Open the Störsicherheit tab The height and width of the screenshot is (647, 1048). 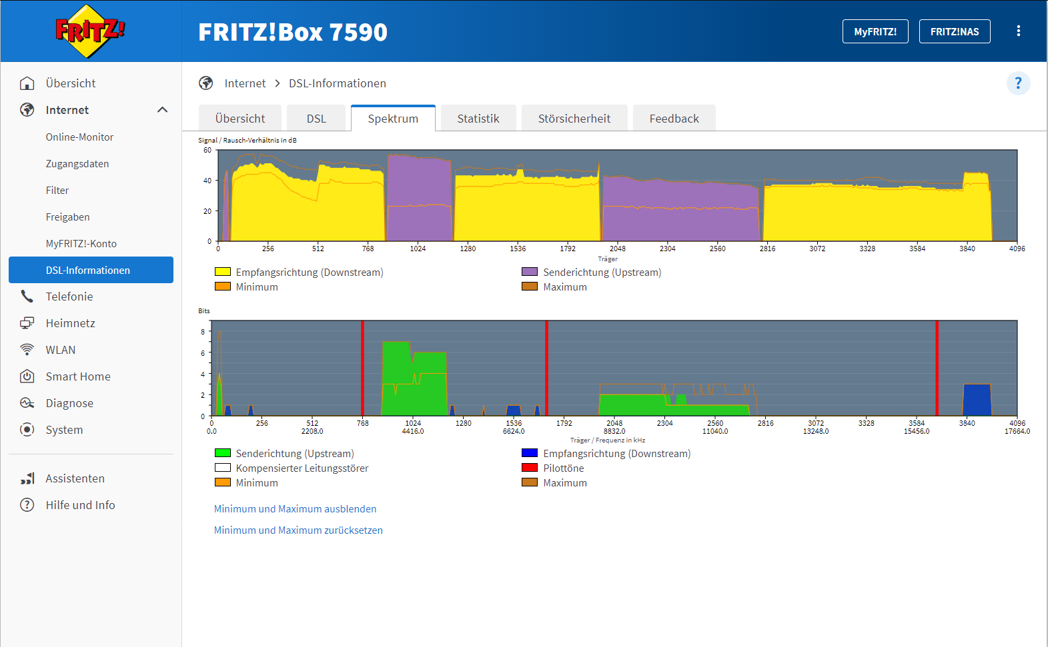(574, 119)
